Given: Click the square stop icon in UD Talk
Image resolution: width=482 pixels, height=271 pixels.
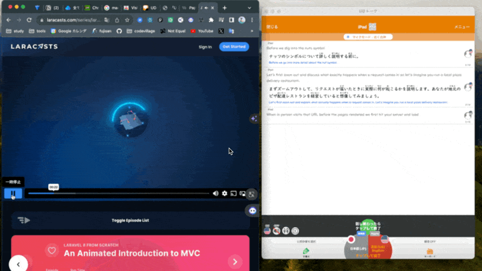Looking at the screenshot, I should [295, 231].
